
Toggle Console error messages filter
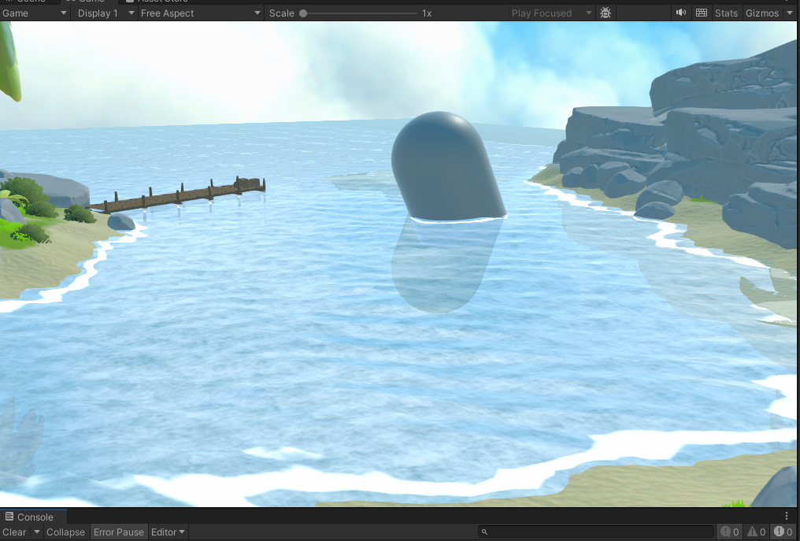point(783,532)
